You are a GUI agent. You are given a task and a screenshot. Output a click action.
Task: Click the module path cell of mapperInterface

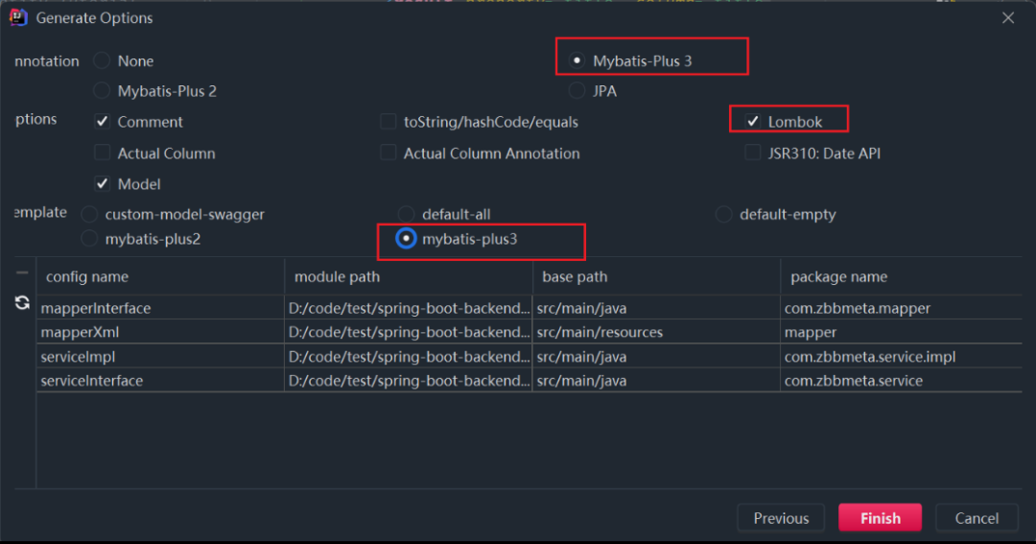coord(409,308)
